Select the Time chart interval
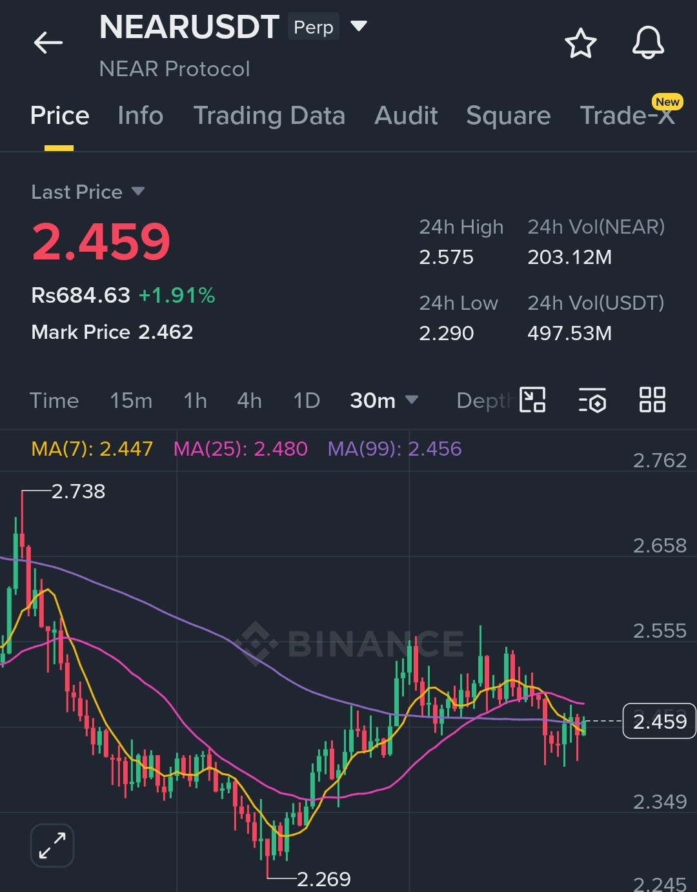Viewport: 697px width, 892px height. (54, 401)
